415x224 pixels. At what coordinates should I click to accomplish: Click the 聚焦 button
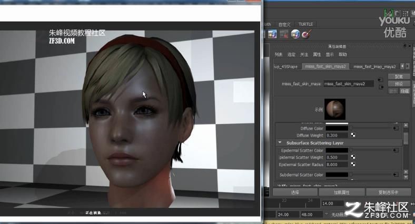(399, 77)
